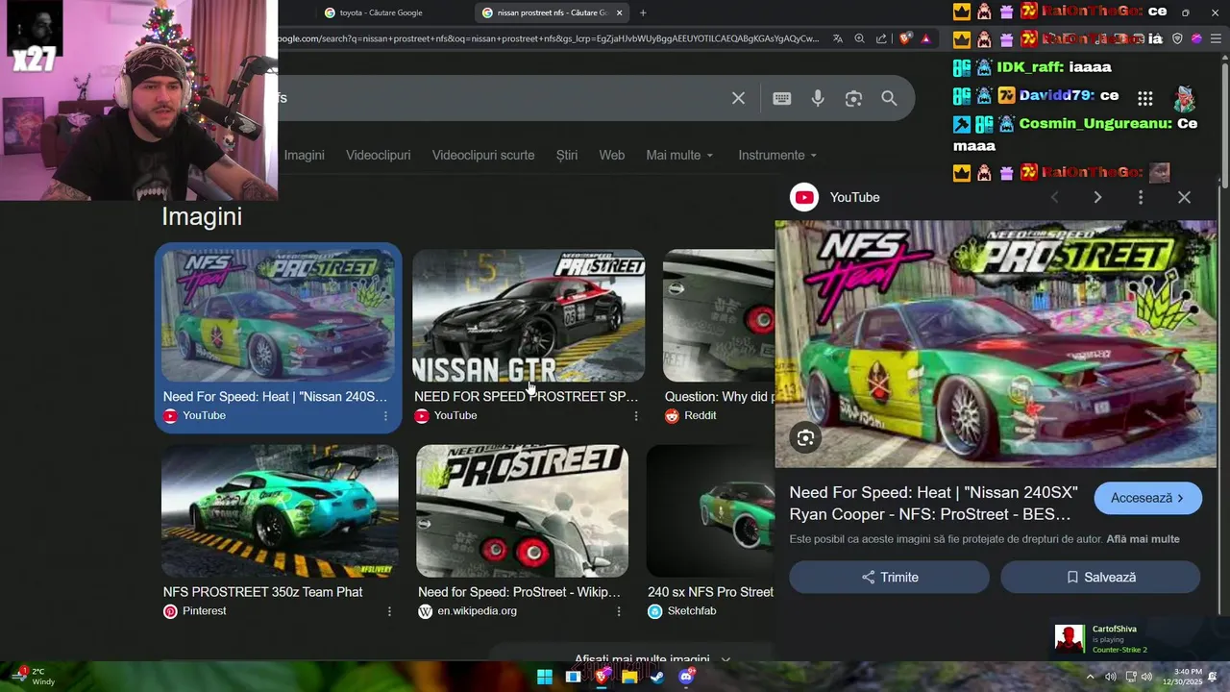The image size is (1230, 692).
Task: Select the teal 350z Team Phat thumbnail
Action: point(280,510)
